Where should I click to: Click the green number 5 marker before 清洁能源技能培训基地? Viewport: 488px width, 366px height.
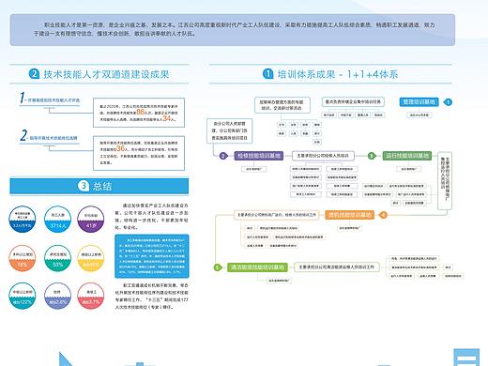click(218, 267)
